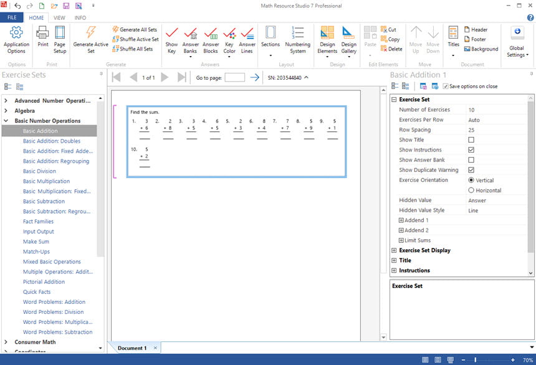Open Global Settings

tap(517, 42)
